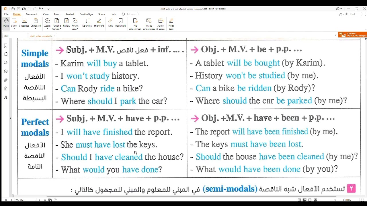
Task: Open the Clipboard tool
Action: tap(36, 23)
